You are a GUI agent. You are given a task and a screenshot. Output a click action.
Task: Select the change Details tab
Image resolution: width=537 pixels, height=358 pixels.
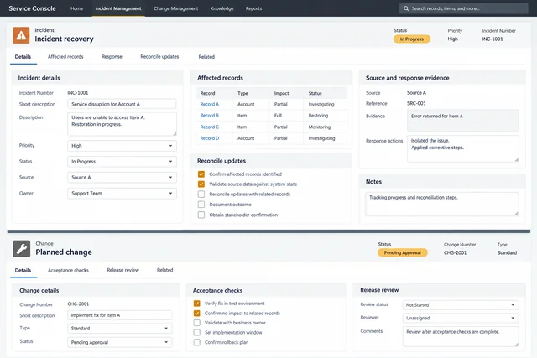click(x=23, y=270)
